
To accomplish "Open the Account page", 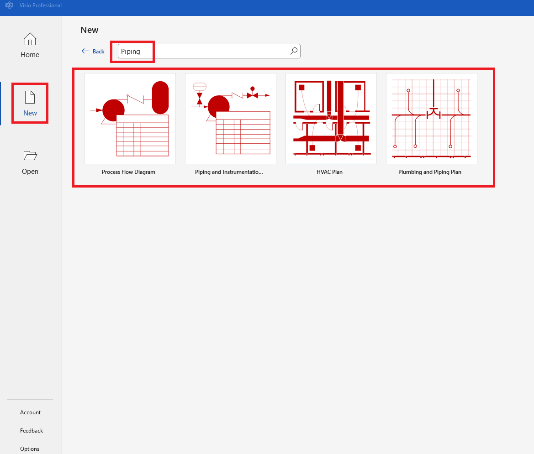I will 30,412.
